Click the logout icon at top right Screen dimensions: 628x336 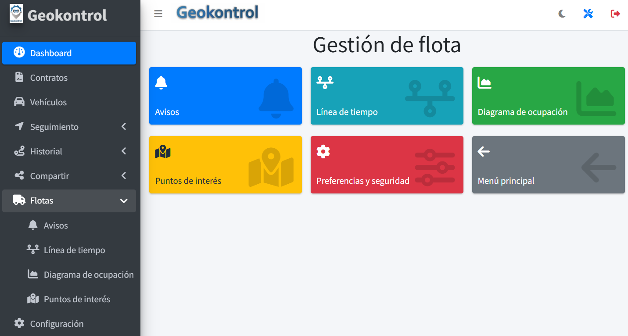pyautogui.click(x=615, y=14)
